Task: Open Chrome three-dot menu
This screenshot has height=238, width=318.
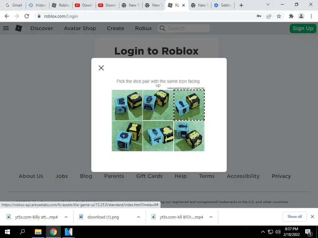Action: pyautogui.click(x=311, y=16)
